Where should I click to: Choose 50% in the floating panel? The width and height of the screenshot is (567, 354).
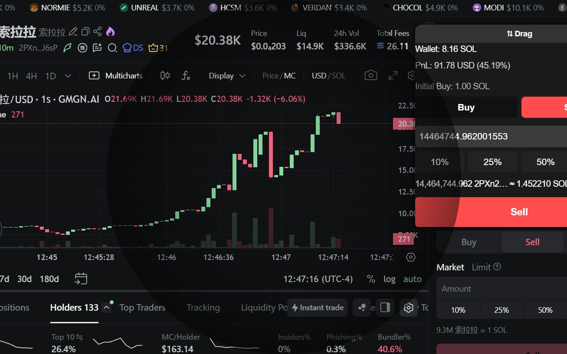pyautogui.click(x=545, y=162)
